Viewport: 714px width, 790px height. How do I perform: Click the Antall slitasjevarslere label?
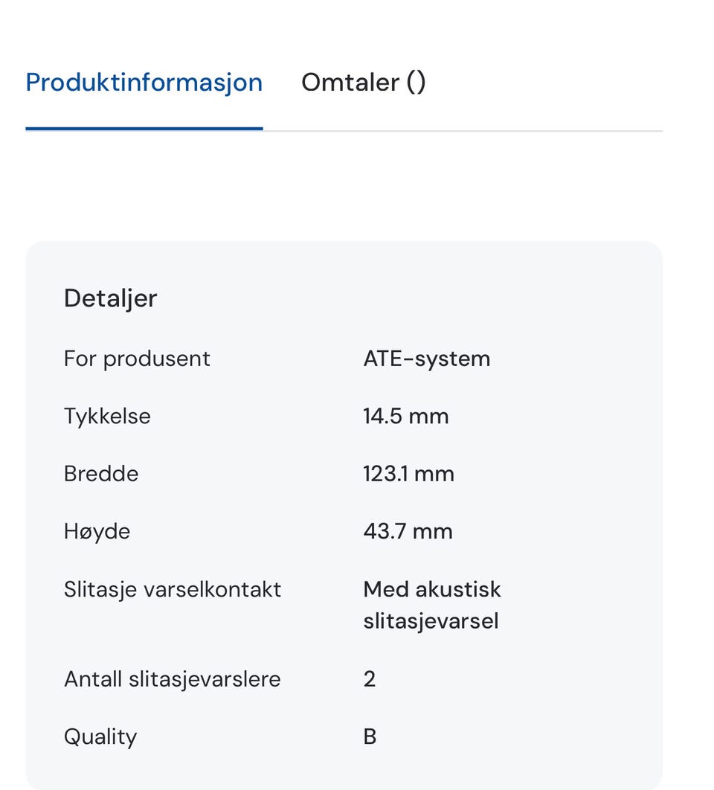coord(173,679)
